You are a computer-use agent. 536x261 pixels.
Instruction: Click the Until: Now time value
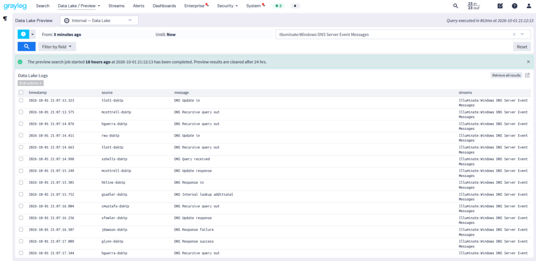[165, 34]
